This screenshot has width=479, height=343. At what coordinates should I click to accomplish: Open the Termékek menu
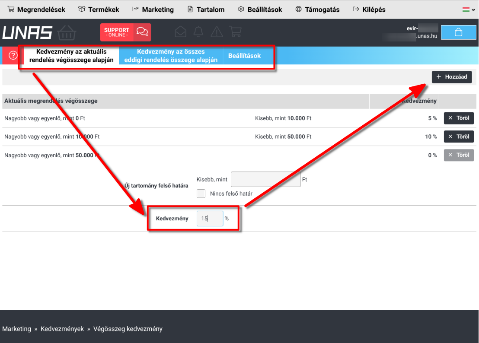pyautogui.click(x=99, y=10)
